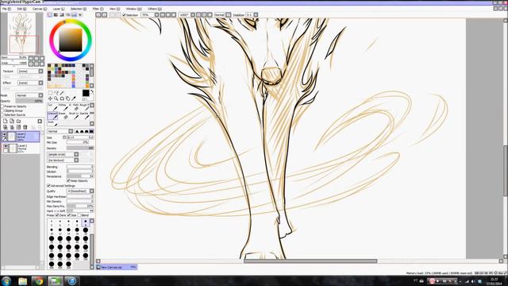Select the lasso selection tool
This screenshot has width=508, height=286.
[x=56, y=93]
